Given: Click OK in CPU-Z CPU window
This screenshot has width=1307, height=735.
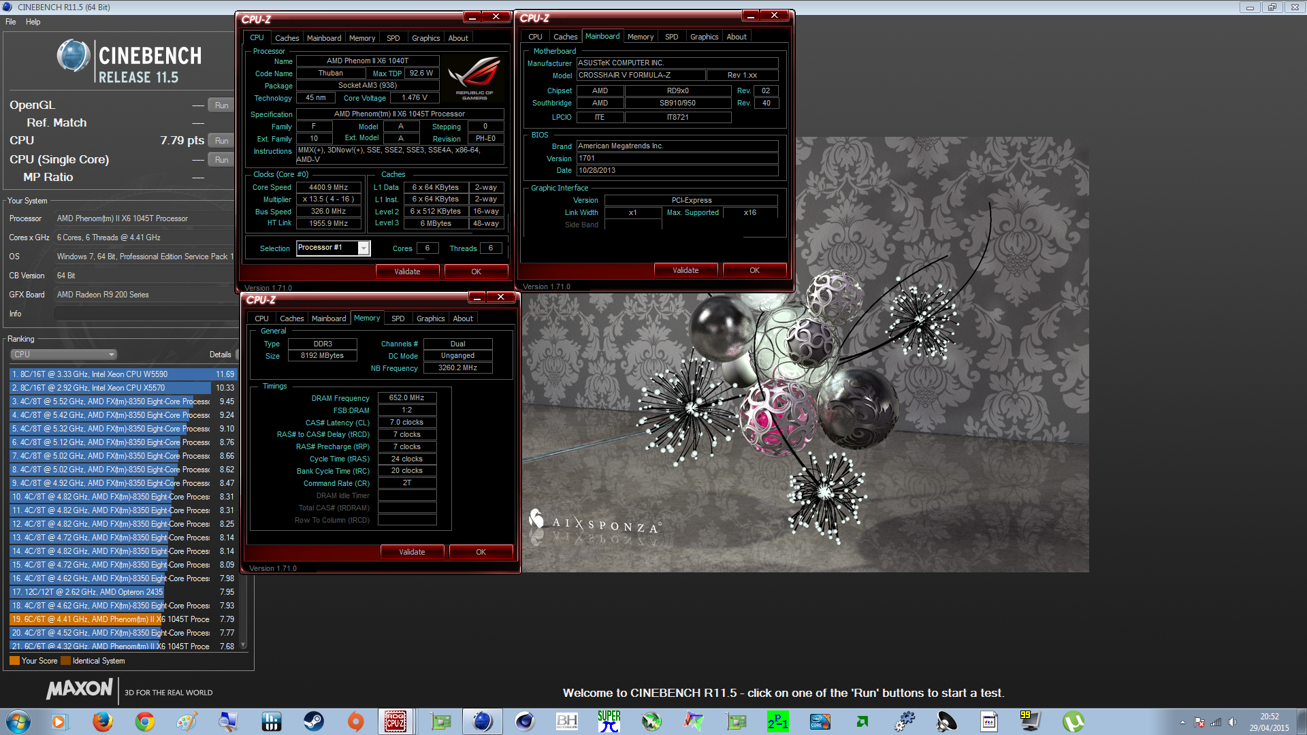Looking at the screenshot, I should [x=476, y=272].
